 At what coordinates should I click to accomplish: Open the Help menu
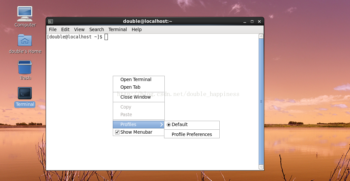[x=137, y=29]
